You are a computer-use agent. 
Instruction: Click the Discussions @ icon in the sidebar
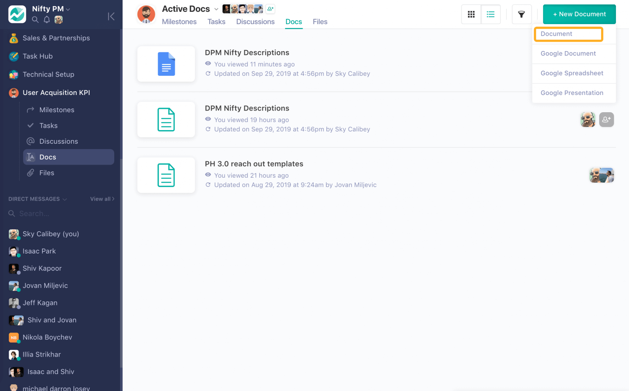(30, 141)
